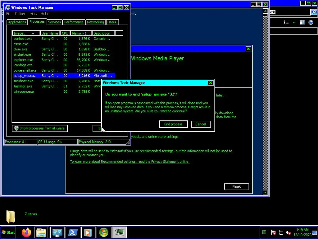Sort by the Memory column header

81,33
